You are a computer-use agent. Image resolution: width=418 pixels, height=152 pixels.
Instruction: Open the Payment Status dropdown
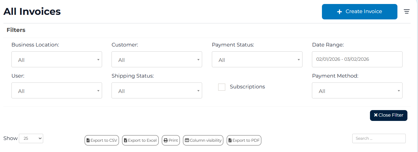click(257, 60)
